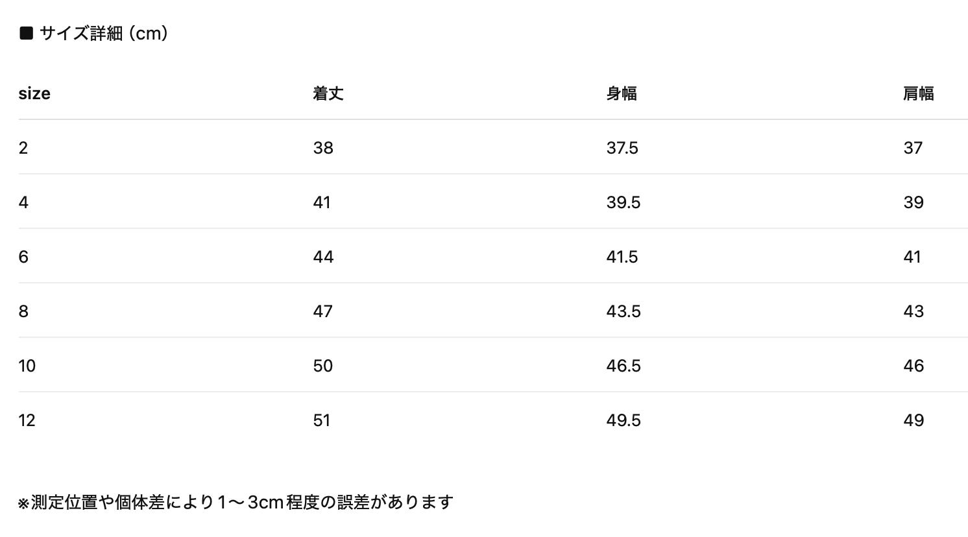Click the 身幅 column header

tap(622, 93)
